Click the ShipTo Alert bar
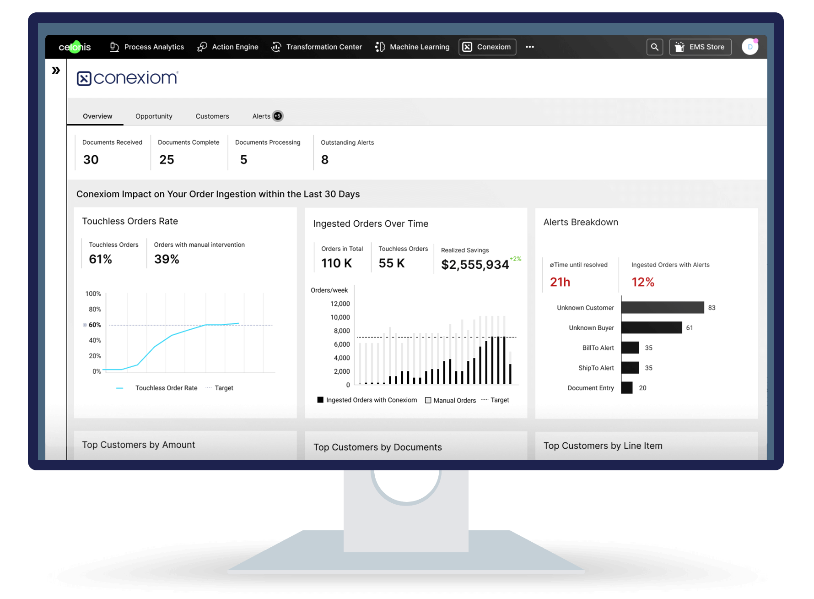Viewport: 814px width, 599px height. pos(630,368)
